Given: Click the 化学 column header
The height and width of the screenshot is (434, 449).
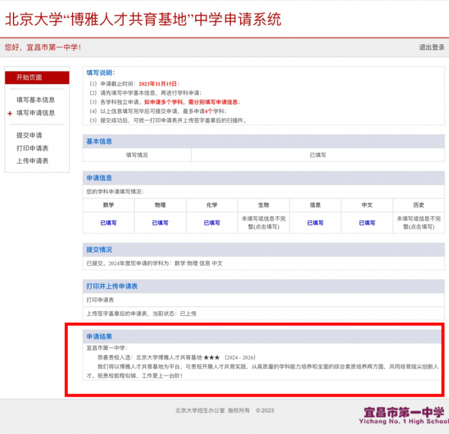Looking at the screenshot, I should [x=212, y=205].
